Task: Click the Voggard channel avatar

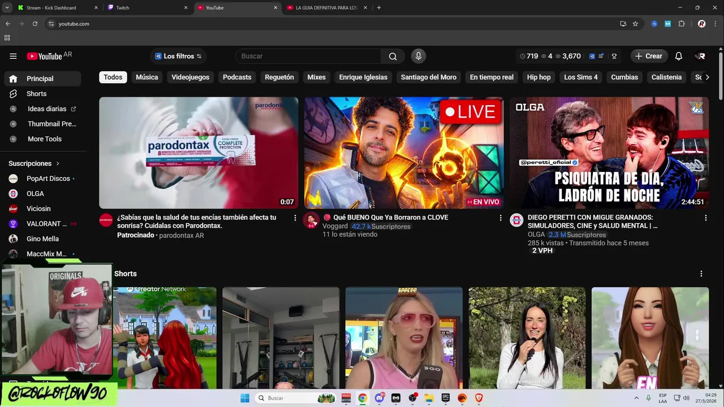Action: (311, 220)
